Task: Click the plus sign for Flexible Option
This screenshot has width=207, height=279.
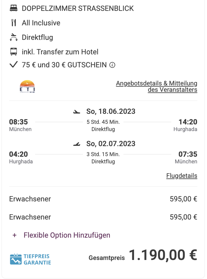Action: [15, 235]
